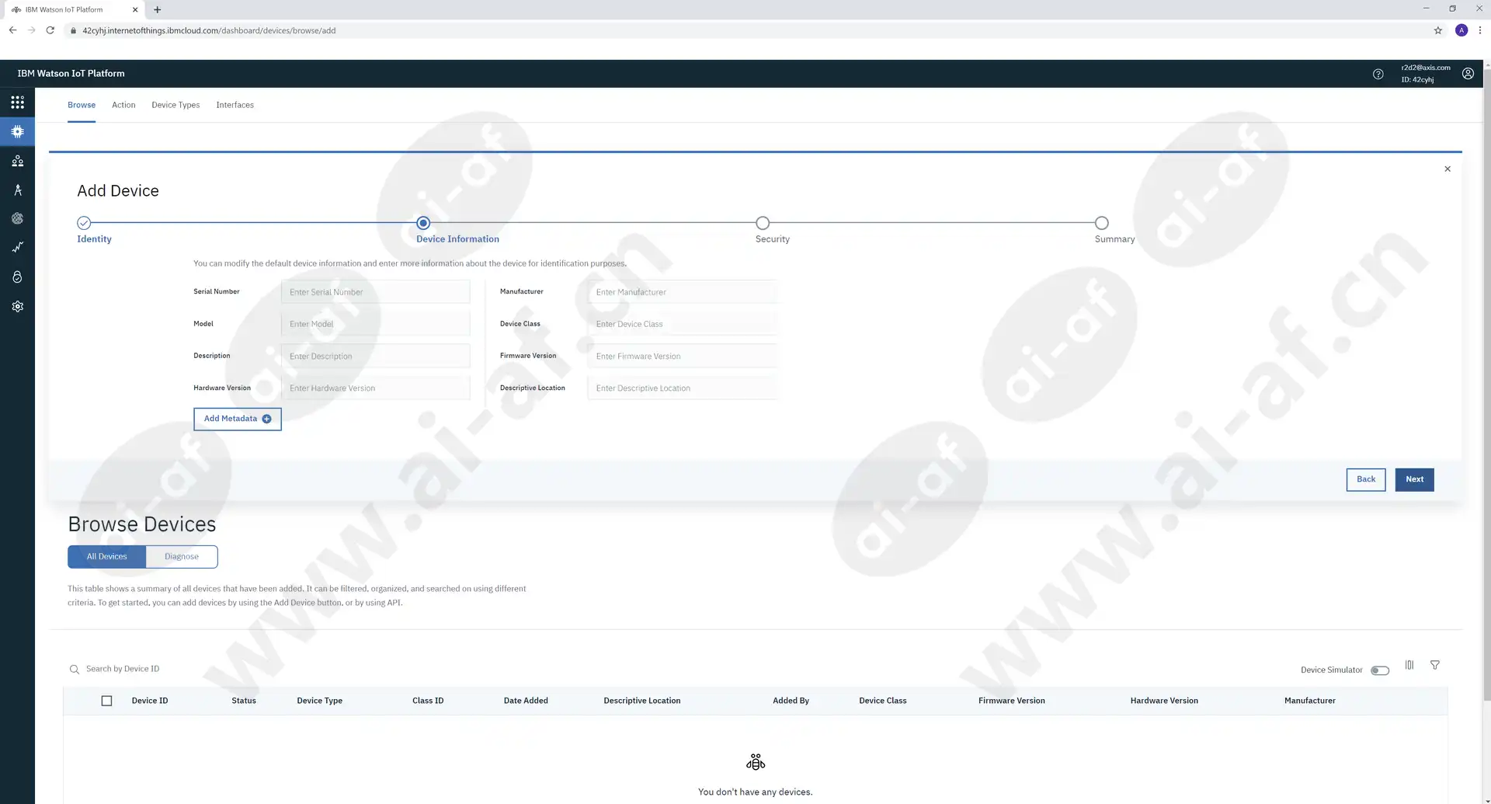Focus the Model input field
Viewport: 1491px width, 804px height.
click(375, 324)
